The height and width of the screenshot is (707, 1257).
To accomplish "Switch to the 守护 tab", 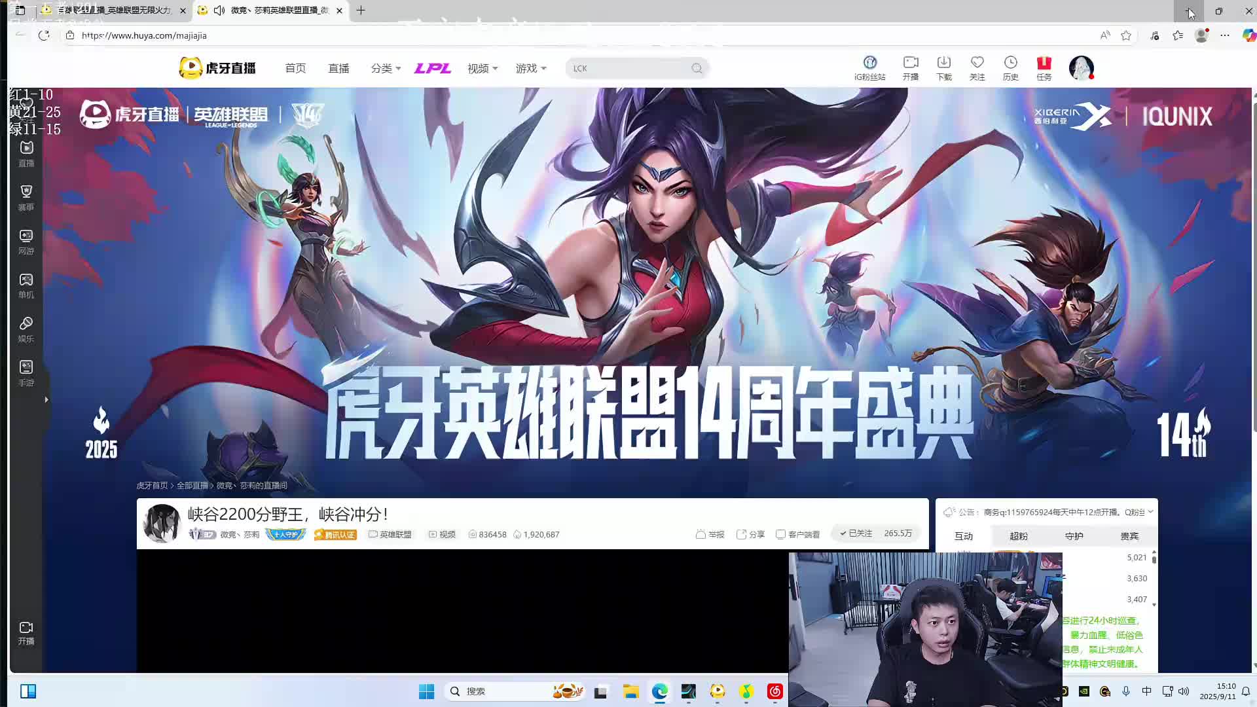I will pos(1074,535).
